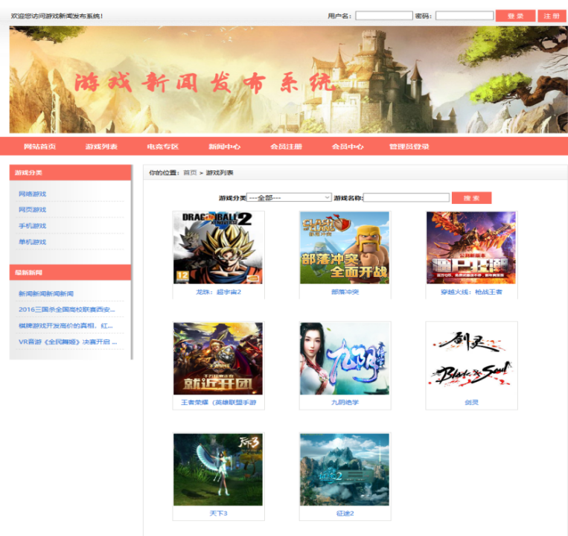Select 手机游戏 category in sidebar
This screenshot has width=568, height=536.
click(33, 226)
